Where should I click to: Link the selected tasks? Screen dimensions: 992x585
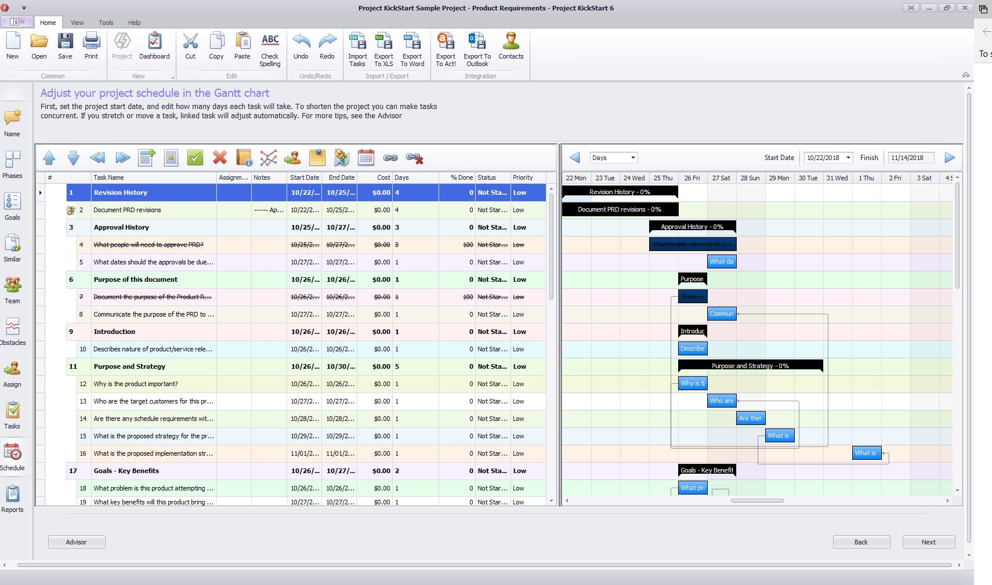pos(391,157)
